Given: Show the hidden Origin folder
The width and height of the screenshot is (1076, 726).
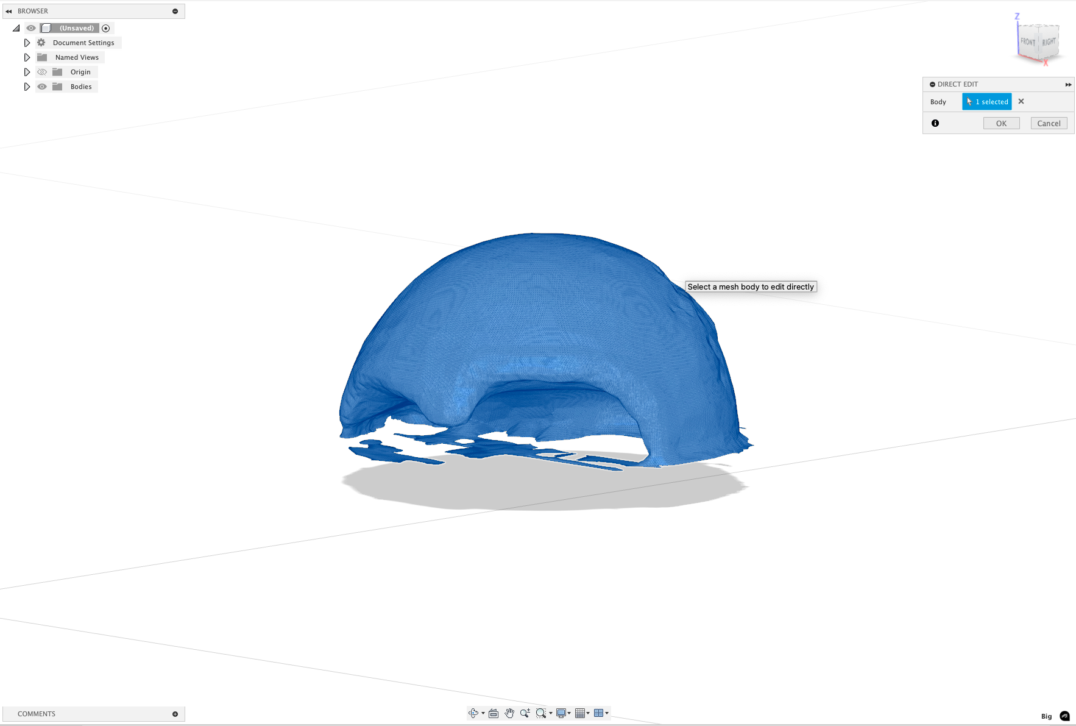Looking at the screenshot, I should (x=42, y=72).
